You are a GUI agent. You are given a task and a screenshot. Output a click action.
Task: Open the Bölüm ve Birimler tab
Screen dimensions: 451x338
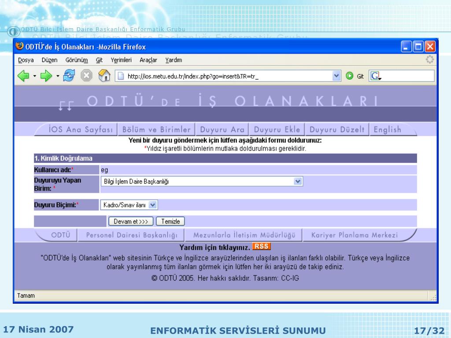click(x=156, y=129)
